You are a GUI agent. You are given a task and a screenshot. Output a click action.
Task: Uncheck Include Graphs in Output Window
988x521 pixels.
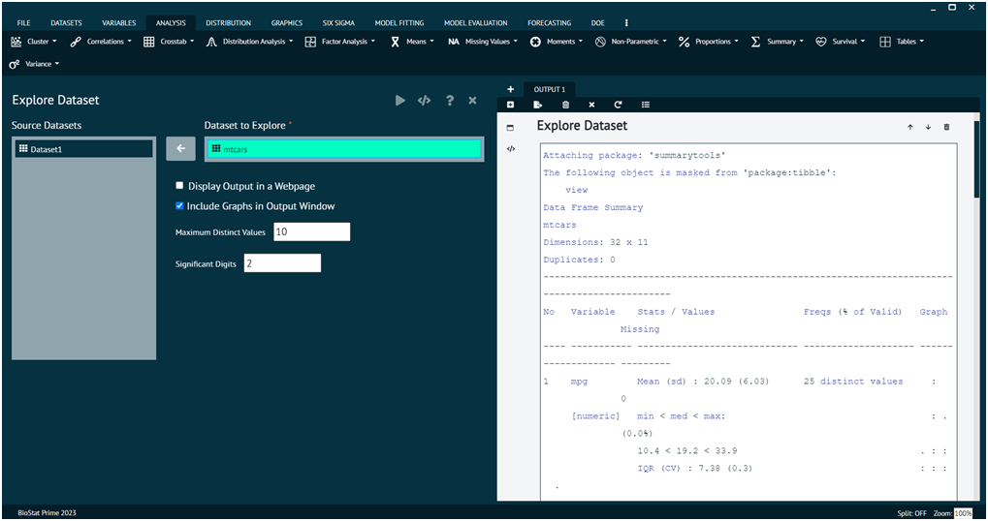179,205
